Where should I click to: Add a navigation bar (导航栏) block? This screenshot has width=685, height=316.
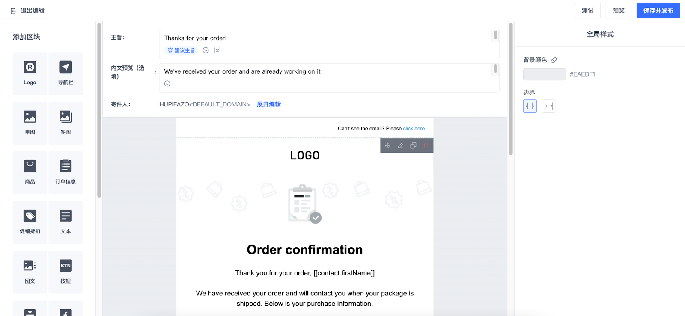pyautogui.click(x=66, y=73)
